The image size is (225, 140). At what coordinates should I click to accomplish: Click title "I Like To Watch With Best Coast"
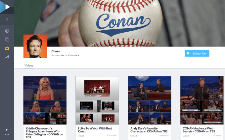pyautogui.click(x=95, y=130)
